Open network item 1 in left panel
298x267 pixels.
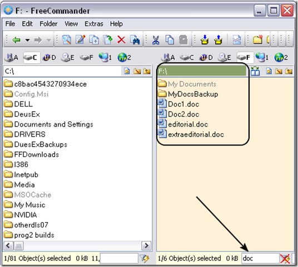(105, 58)
